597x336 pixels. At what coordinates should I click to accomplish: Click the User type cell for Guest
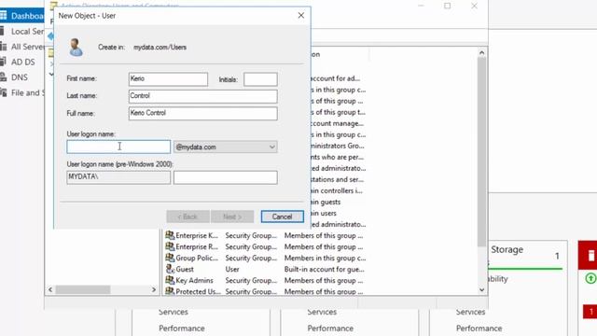pyautogui.click(x=232, y=270)
